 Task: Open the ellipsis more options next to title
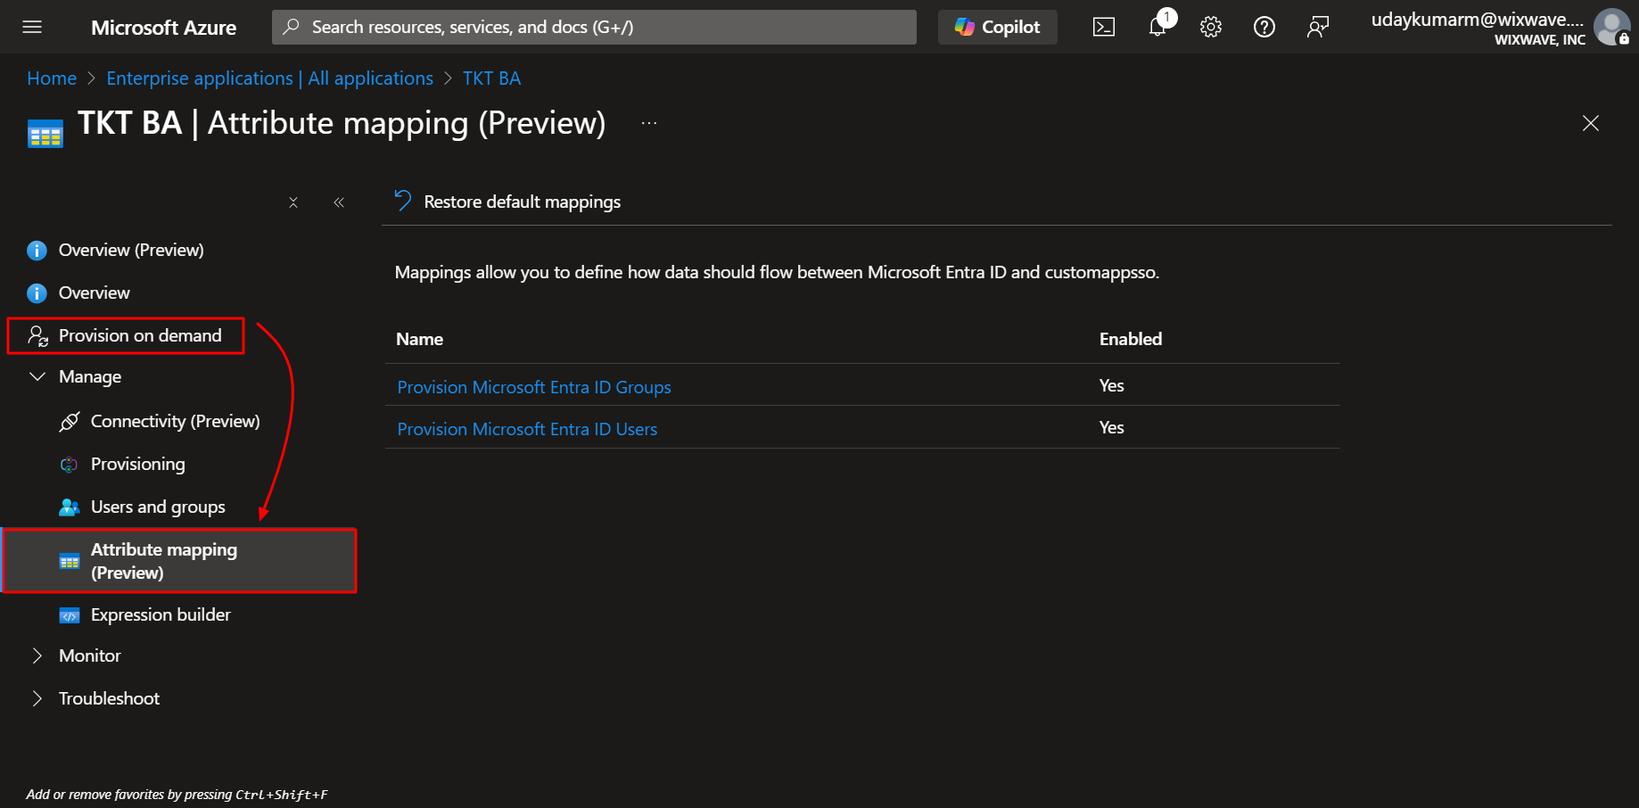649,123
